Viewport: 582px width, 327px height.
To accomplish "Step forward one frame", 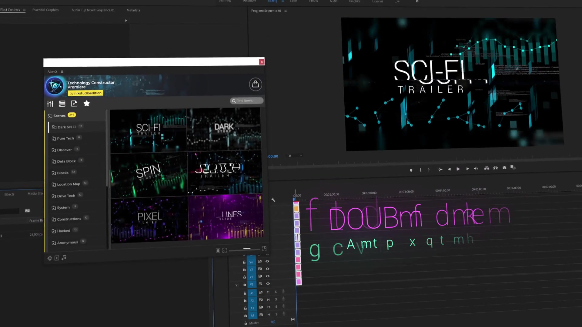I will click(x=467, y=169).
